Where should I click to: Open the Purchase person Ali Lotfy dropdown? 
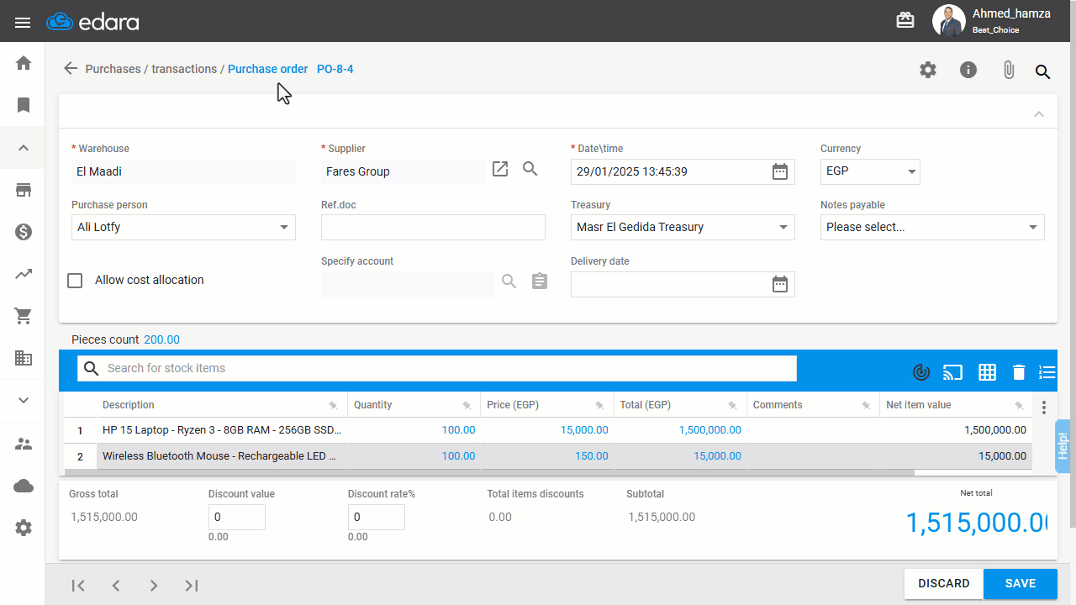(183, 227)
